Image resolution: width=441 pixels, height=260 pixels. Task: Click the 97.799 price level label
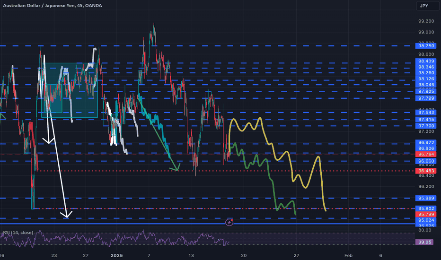426,98
